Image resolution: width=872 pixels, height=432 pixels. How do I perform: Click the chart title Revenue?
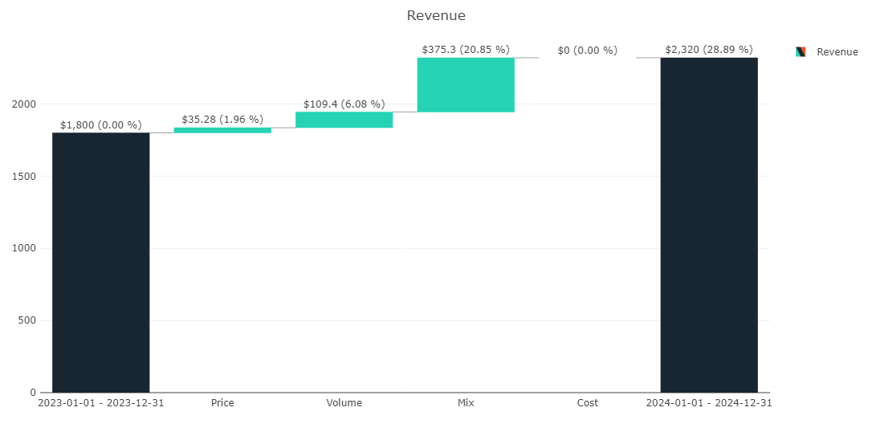click(x=436, y=15)
